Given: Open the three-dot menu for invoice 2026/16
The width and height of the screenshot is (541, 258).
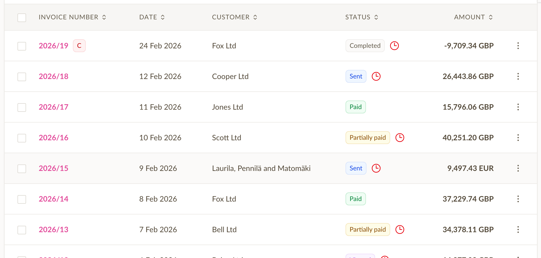Looking at the screenshot, I should (x=518, y=138).
